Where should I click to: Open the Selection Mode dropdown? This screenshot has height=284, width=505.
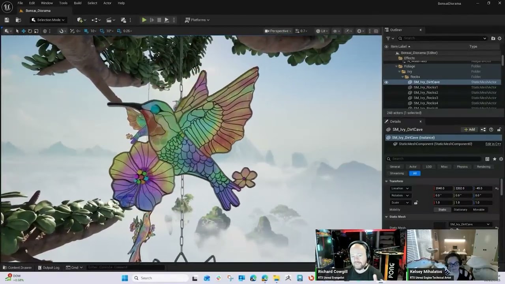48,20
